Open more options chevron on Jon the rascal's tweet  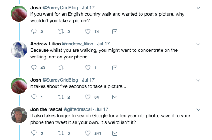(x=198, y=109)
